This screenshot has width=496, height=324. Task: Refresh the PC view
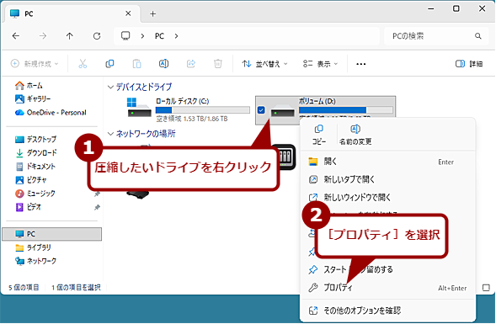pos(97,36)
